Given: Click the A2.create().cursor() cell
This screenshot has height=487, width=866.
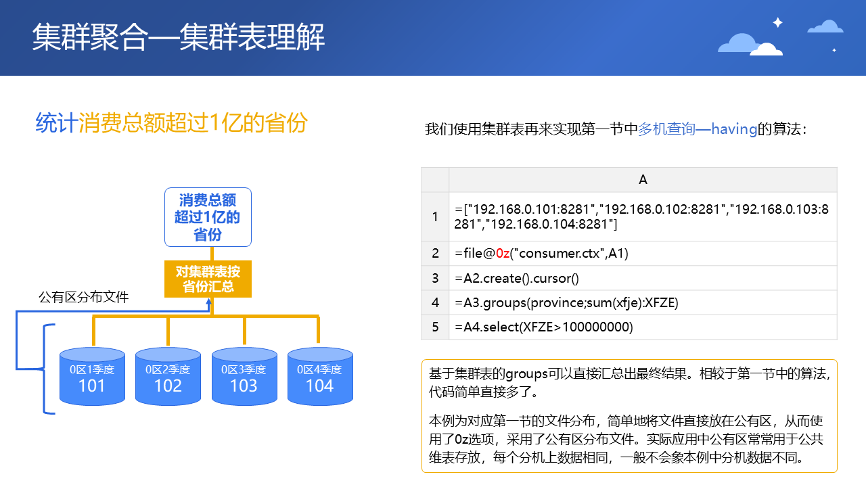Looking at the screenshot, I should point(643,278).
